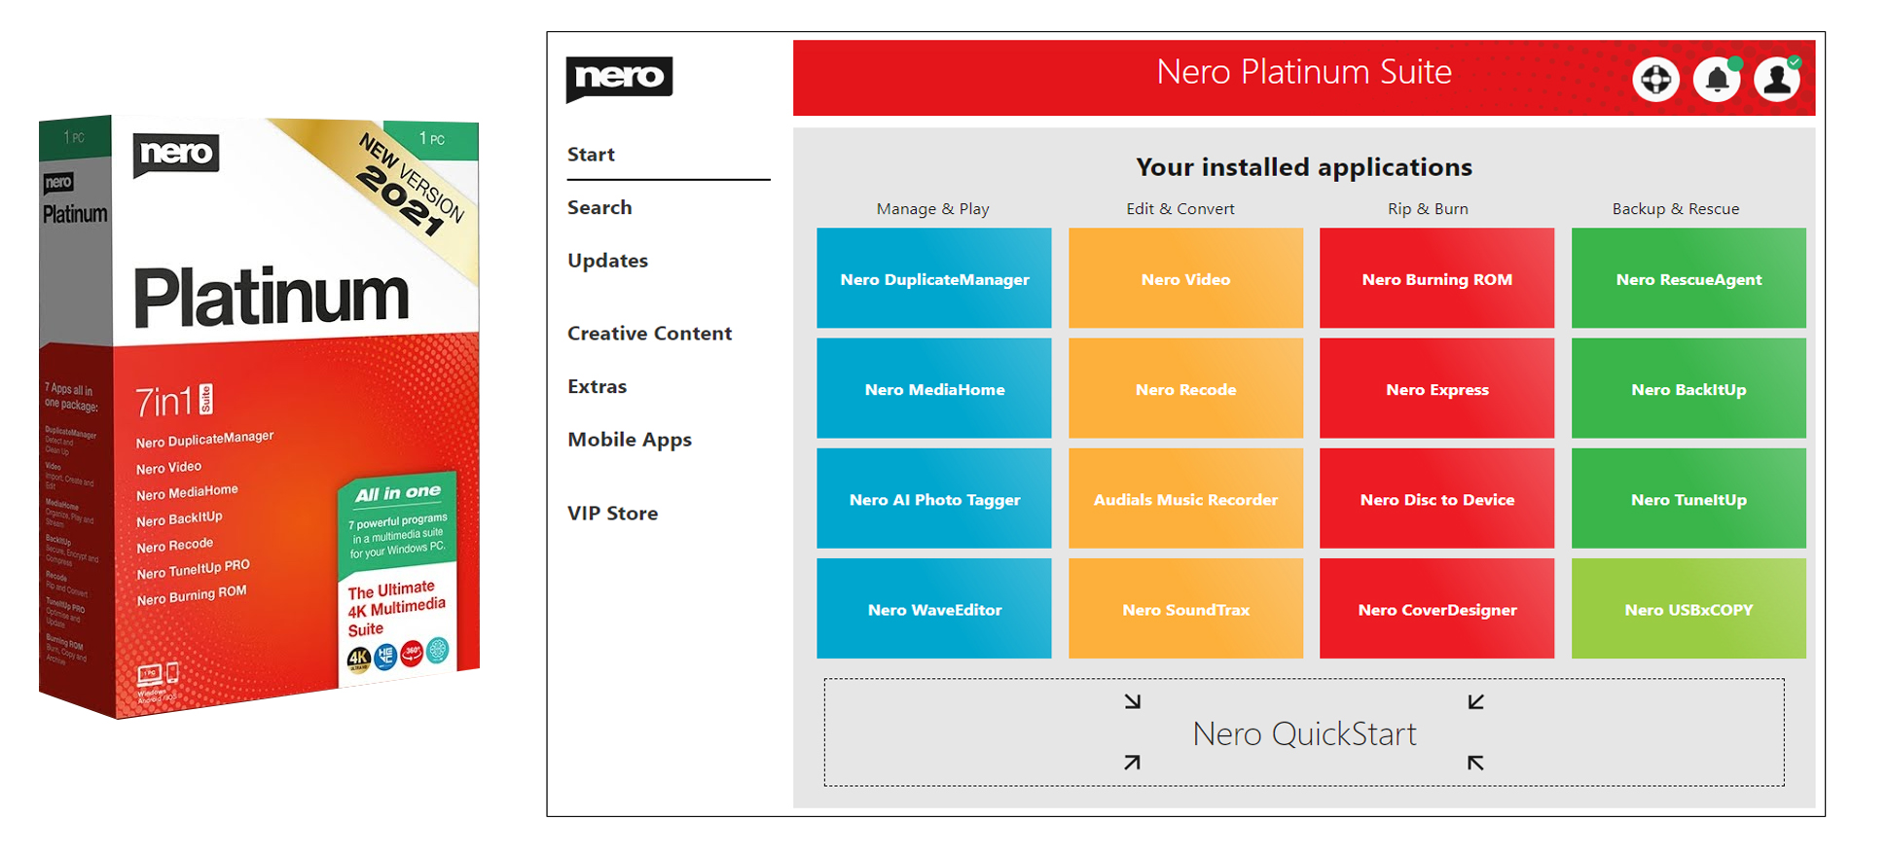Launch Nero DuplicateManager tile

934,278
